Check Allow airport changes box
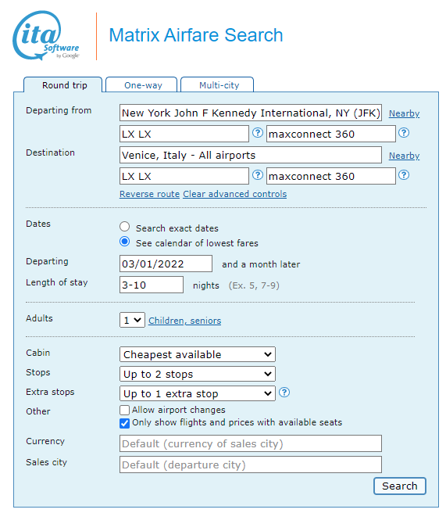Image resolution: width=446 pixels, height=513 pixels. [x=124, y=410]
